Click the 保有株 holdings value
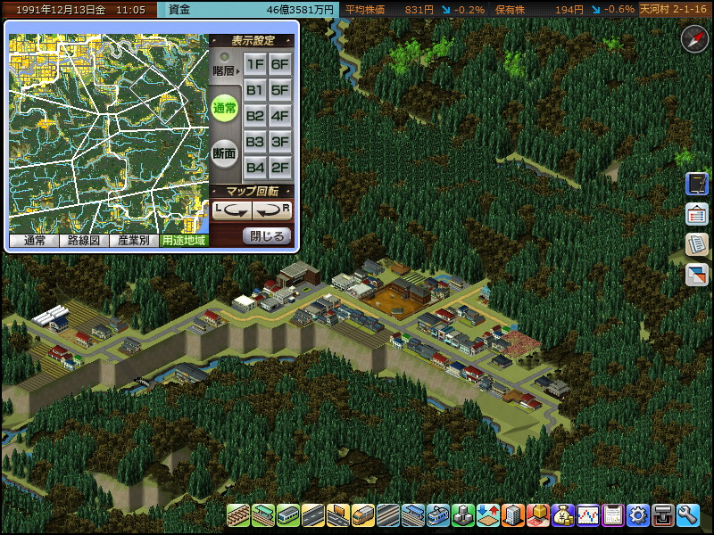 click(x=564, y=10)
